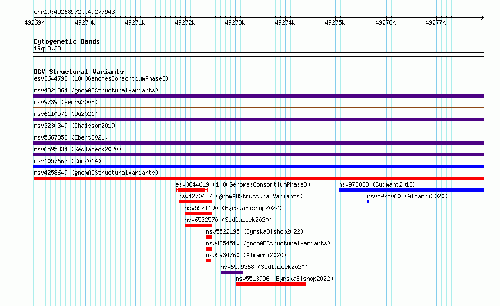Select the 19q13.33 band label
This screenshot has height=306, width=500.
[x=47, y=48]
